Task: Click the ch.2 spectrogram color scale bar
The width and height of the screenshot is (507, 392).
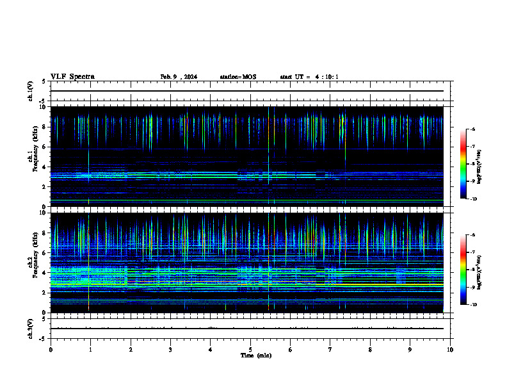Action: pyautogui.click(x=463, y=270)
